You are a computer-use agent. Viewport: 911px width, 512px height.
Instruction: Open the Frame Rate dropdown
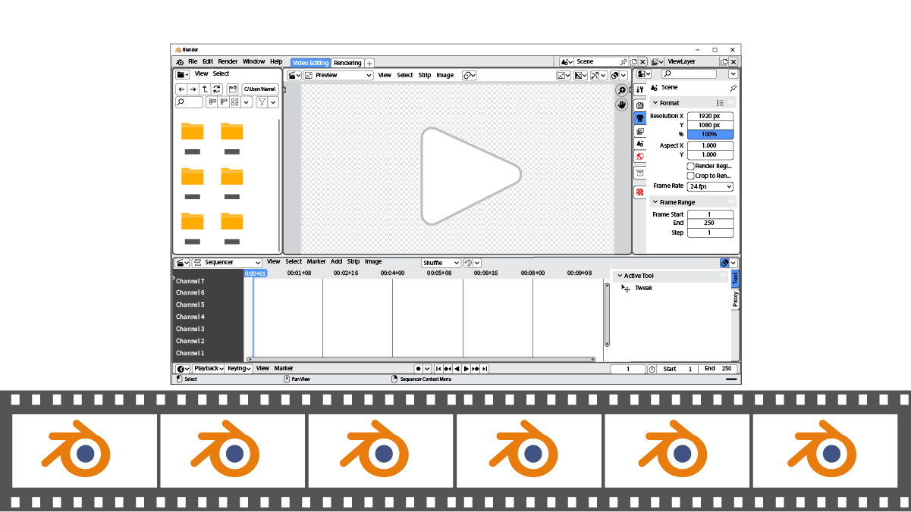pos(709,186)
